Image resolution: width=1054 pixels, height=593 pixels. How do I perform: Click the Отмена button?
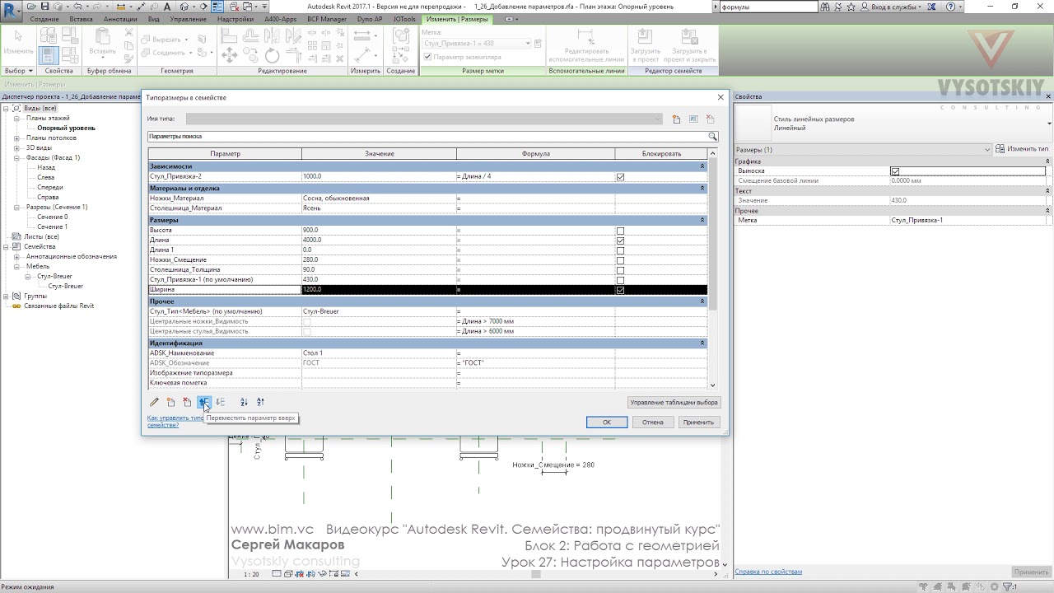[653, 422]
